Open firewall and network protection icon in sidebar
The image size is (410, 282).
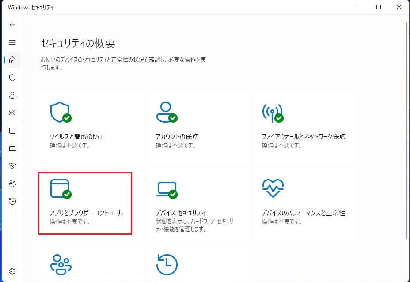12,113
